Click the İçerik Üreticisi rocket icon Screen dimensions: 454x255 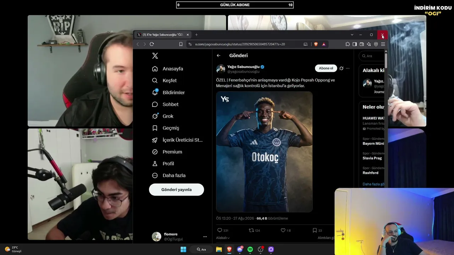[155, 140]
